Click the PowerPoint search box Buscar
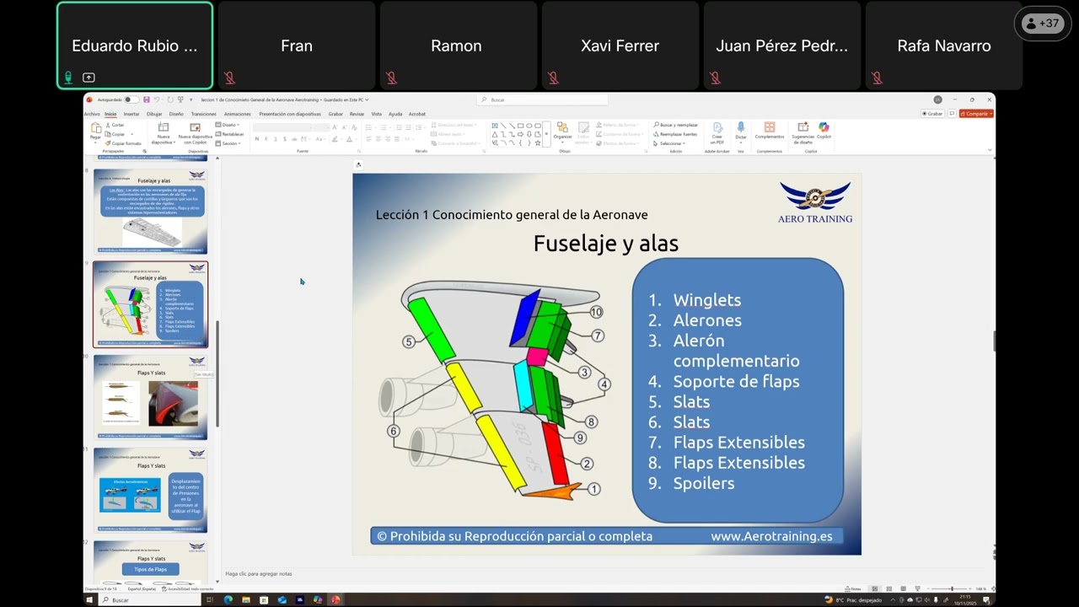The image size is (1079, 607). tap(543, 99)
